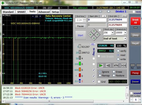Switch to the SMART tab
Viewport: 142px width, 105px height.
[21, 12]
